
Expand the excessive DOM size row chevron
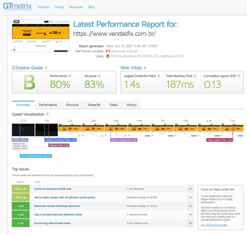(191, 189)
